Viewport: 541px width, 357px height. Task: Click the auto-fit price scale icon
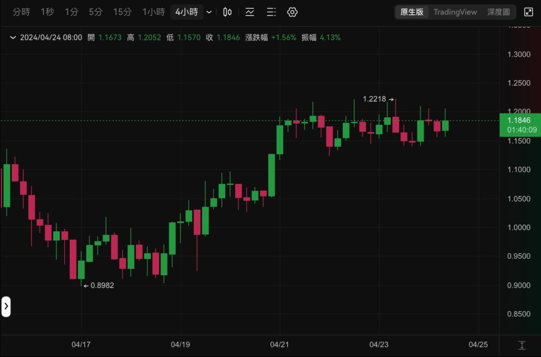point(522,345)
